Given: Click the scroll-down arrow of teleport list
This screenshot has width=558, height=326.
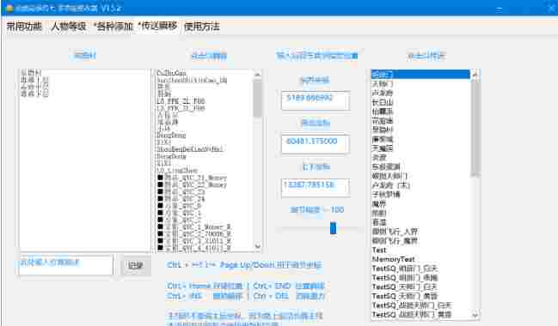Looking at the screenshot, I should [x=475, y=315].
